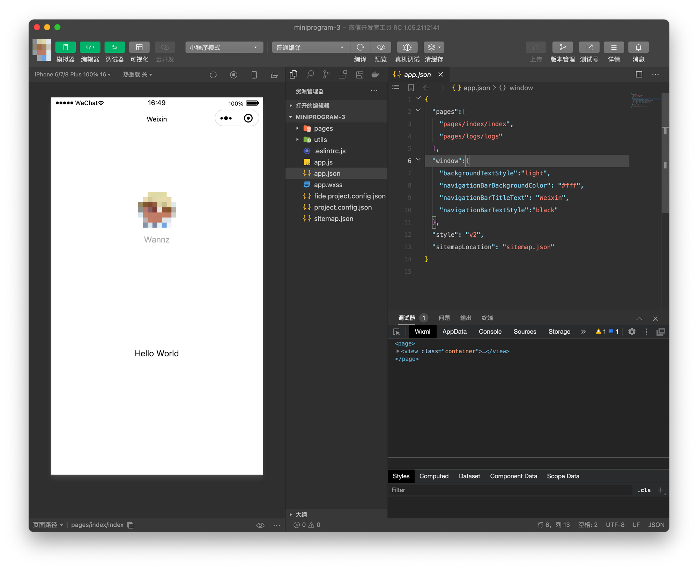This screenshot has height=570, width=698.
Task: Click the 预览 preview icon
Action: pyautogui.click(x=381, y=47)
